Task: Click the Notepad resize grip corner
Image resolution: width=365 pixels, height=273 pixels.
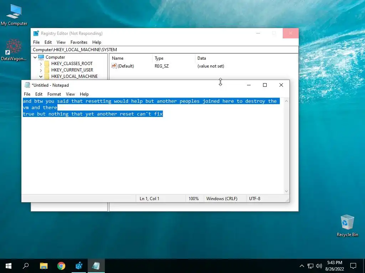Action: pos(287,200)
